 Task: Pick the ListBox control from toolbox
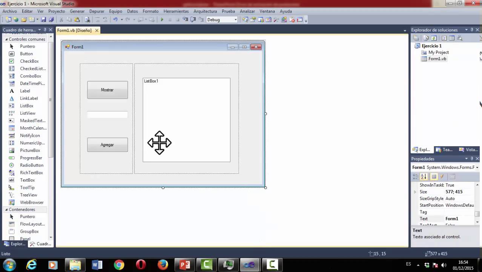click(x=26, y=106)
